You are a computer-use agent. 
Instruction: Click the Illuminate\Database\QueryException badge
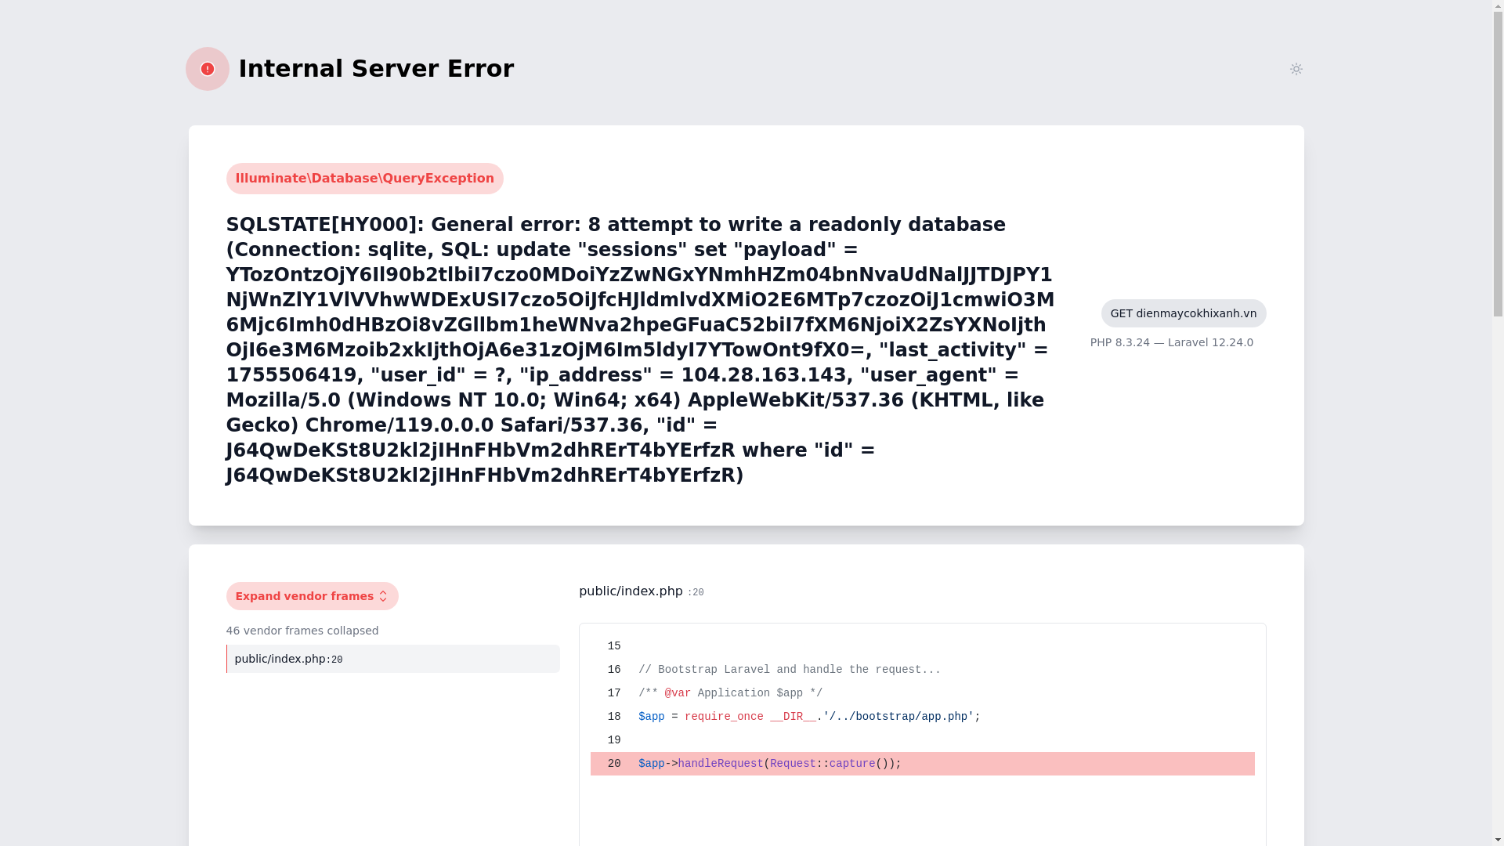pos(365,179)
